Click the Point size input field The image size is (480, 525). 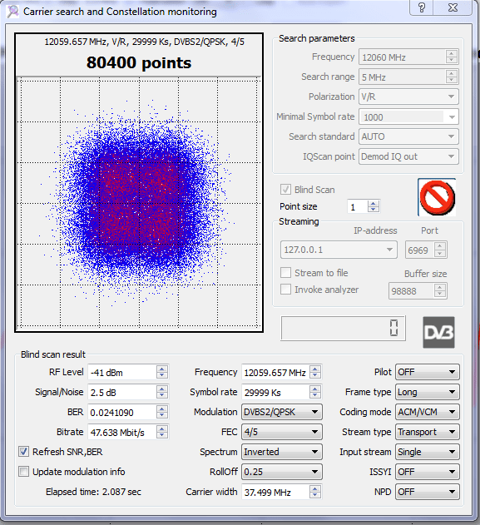tap(358, 206)
